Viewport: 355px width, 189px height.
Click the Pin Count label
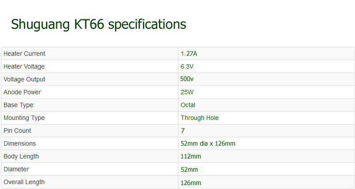click(17, 131)
